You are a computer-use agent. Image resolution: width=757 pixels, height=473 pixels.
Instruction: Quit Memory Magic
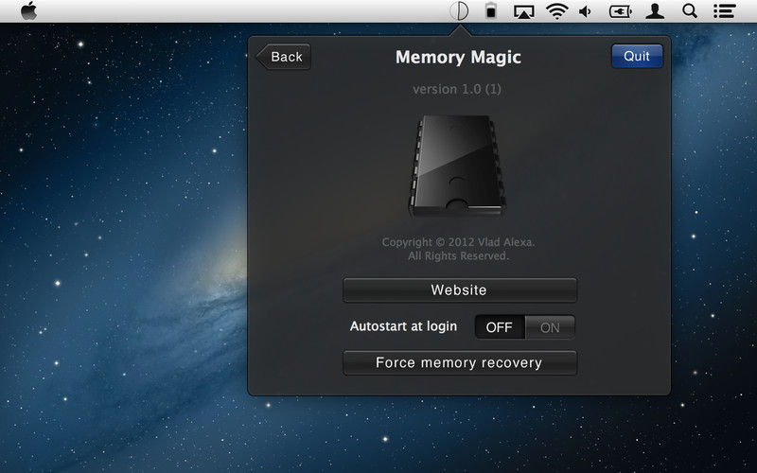(x=637, y=57)
